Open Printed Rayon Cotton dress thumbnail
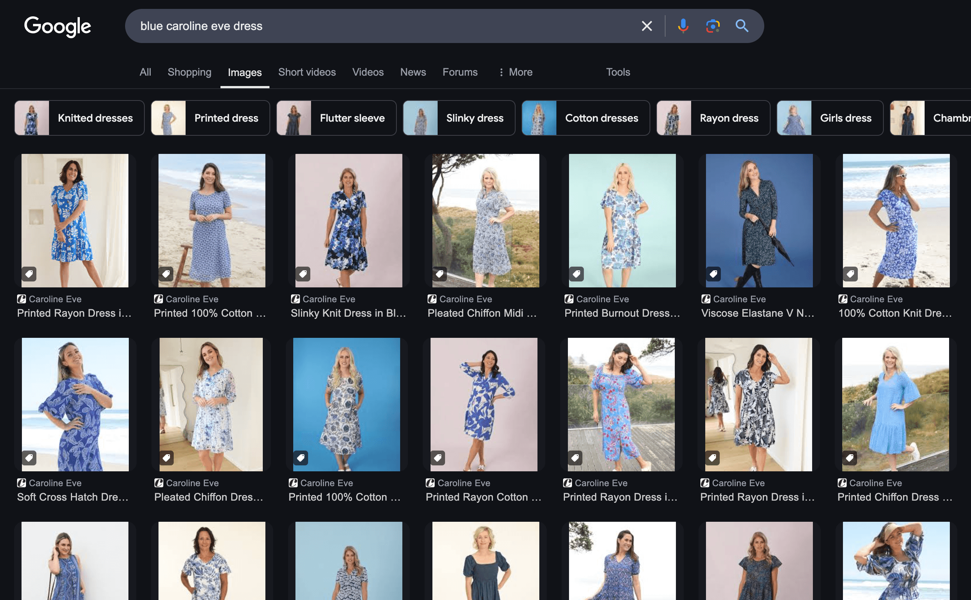The image size is (971, 600). coord(484,404)
